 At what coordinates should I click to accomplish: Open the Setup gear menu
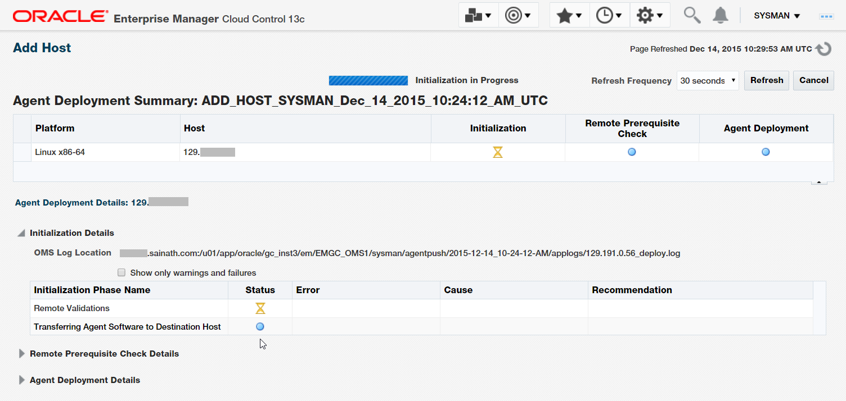point(650,16)
